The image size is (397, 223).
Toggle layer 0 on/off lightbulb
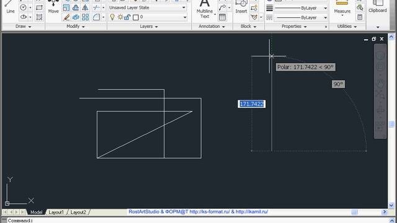coord(112,17)
